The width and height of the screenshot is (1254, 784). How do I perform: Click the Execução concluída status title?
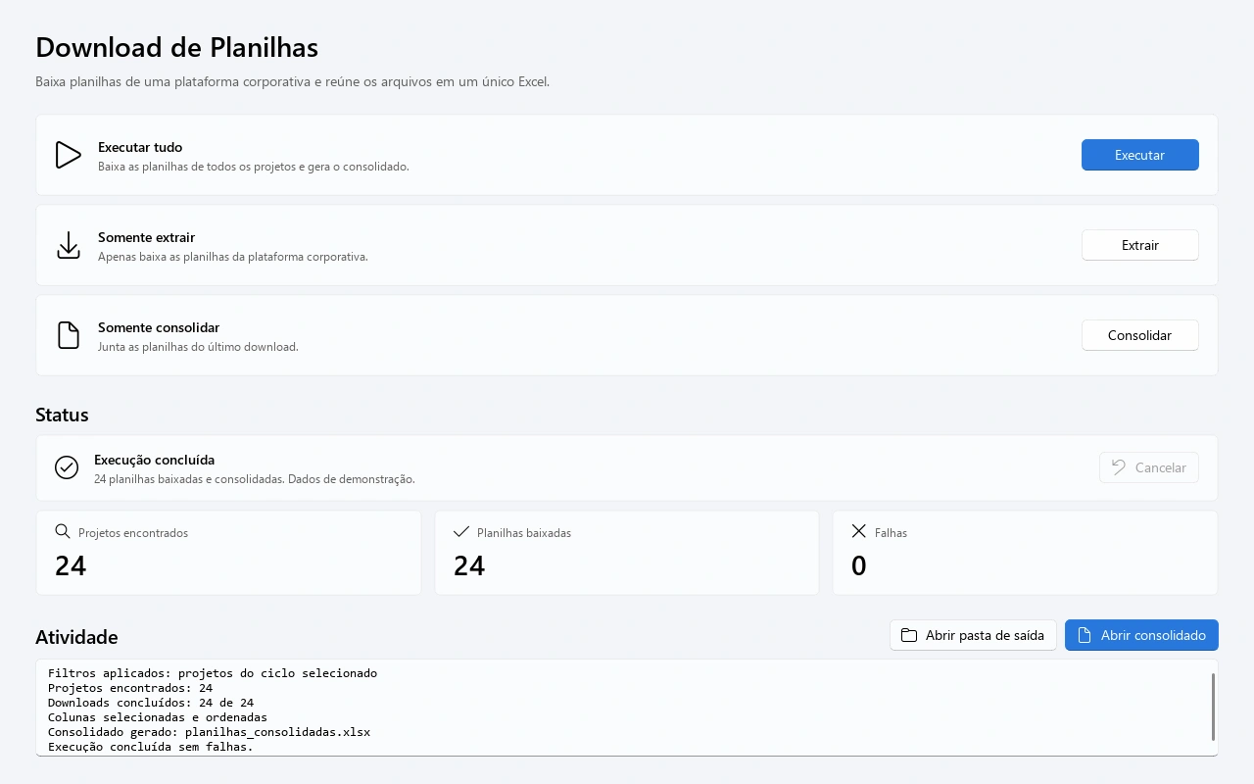pyautogui.click(x=154, y=460)
